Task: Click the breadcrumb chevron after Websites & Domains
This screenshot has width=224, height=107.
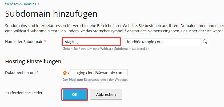Action: tap(39, 4)
